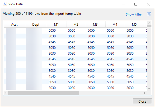The height and width of the screenshot is (107, 155).
Task: Select 4545 in ninth row under M4
Action: (x=110, y=76)
